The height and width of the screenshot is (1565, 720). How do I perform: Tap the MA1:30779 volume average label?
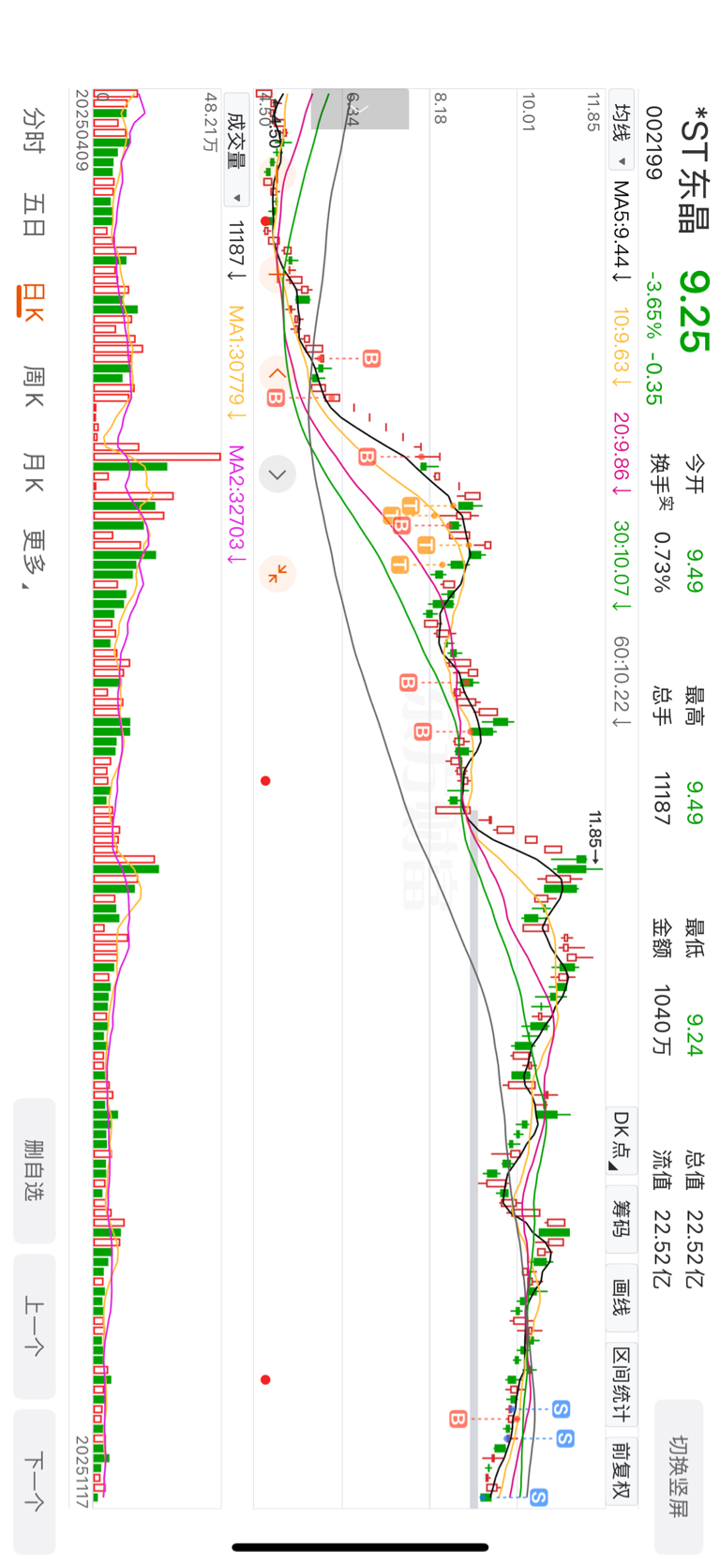point(236,363)
